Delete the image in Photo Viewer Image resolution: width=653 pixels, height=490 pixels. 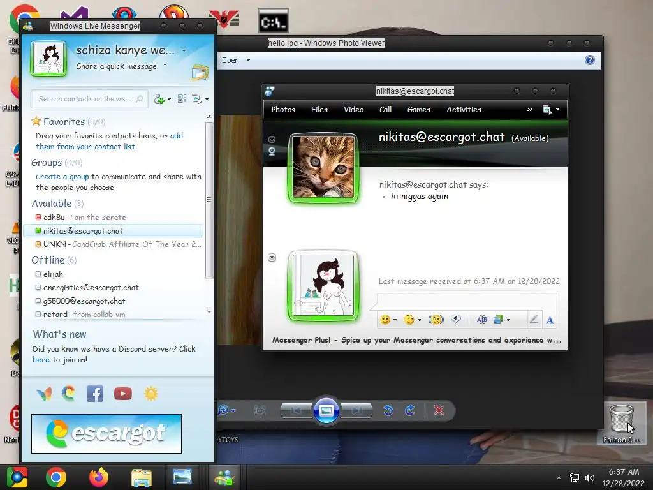point(439,410)
